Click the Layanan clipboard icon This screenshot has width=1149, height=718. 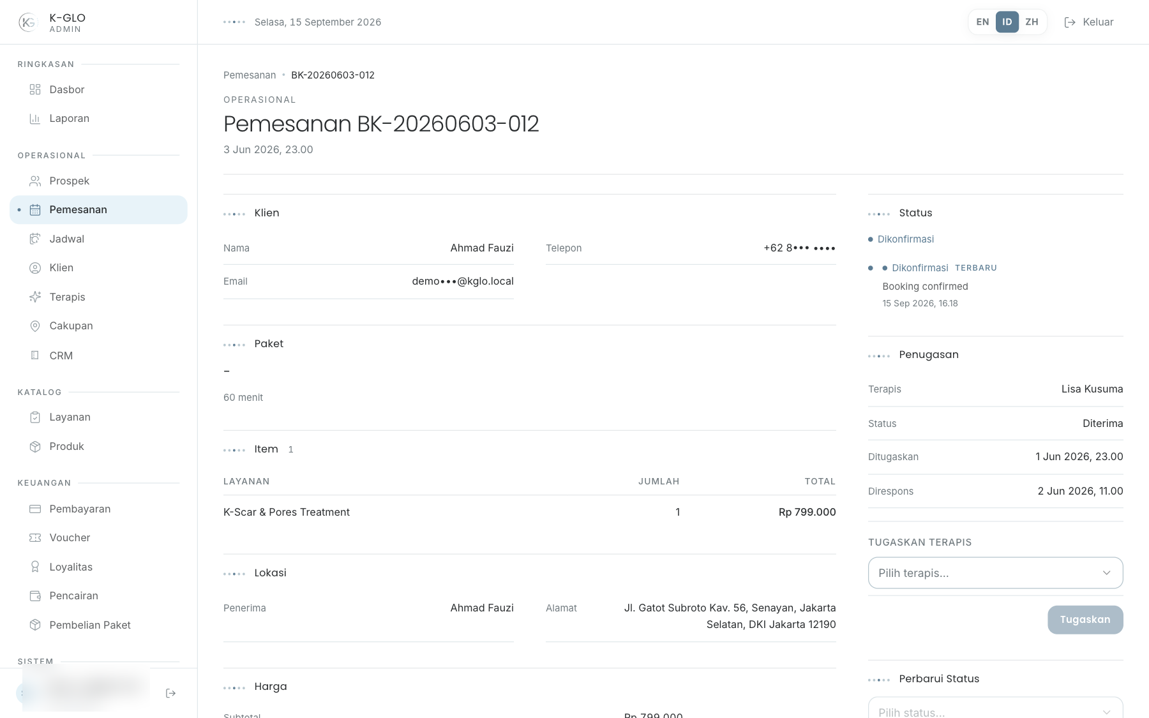[35, 417]
